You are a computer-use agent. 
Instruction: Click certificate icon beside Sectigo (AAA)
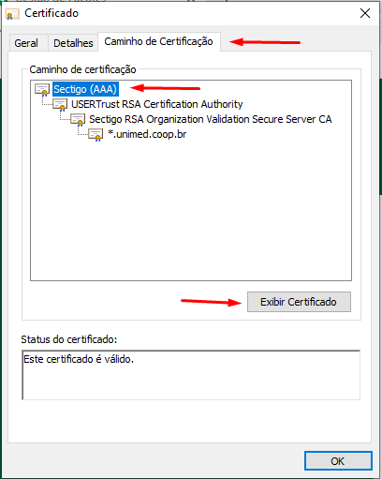42,90
